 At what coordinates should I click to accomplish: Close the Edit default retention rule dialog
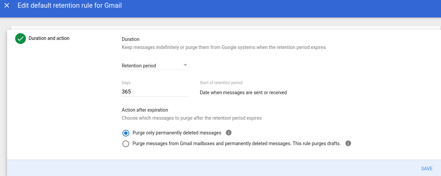point(7,6)
